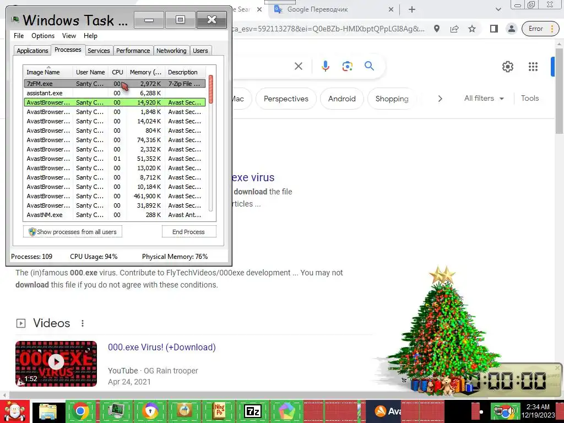
Task: Open the Options menu in Task Manager
Action: (43, 36)
